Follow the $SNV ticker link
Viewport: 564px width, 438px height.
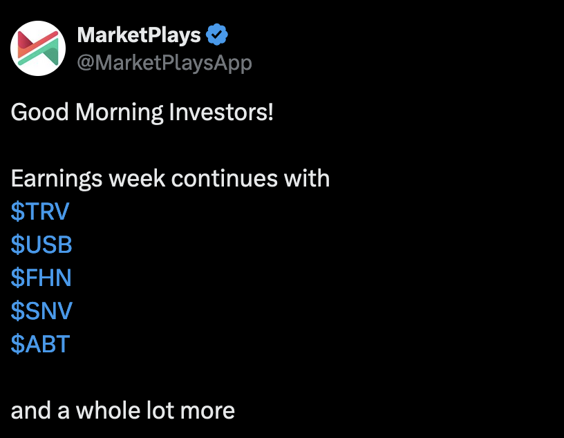pos(41,312)
